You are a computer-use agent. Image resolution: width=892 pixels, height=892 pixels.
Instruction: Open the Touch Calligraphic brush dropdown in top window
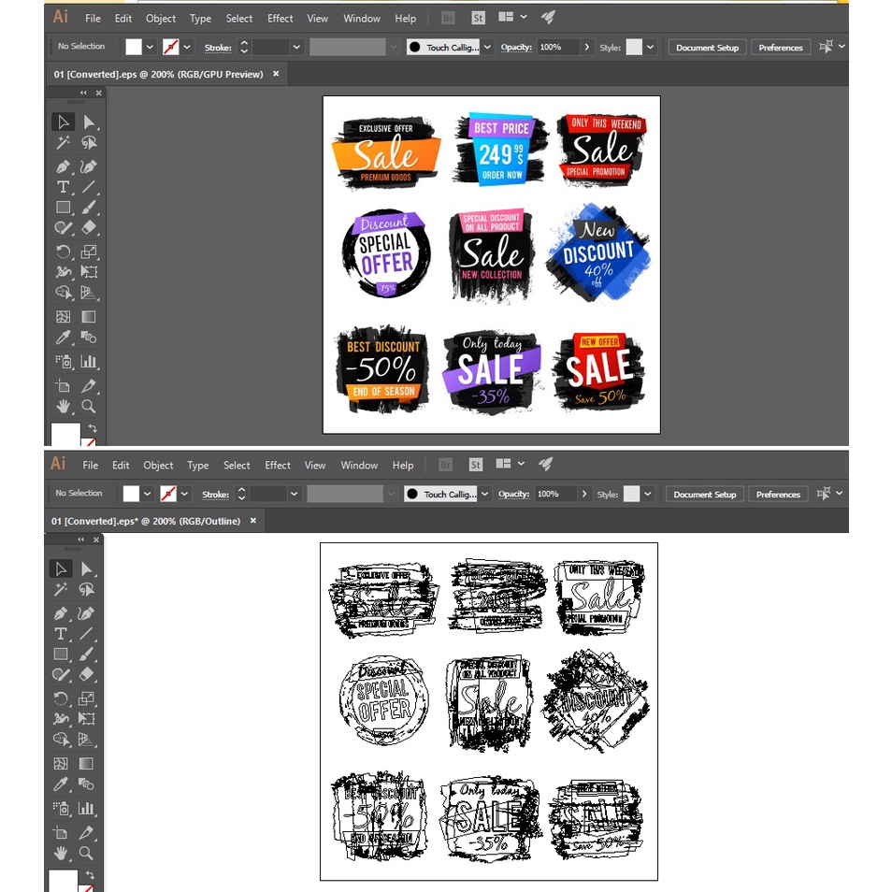487,47
